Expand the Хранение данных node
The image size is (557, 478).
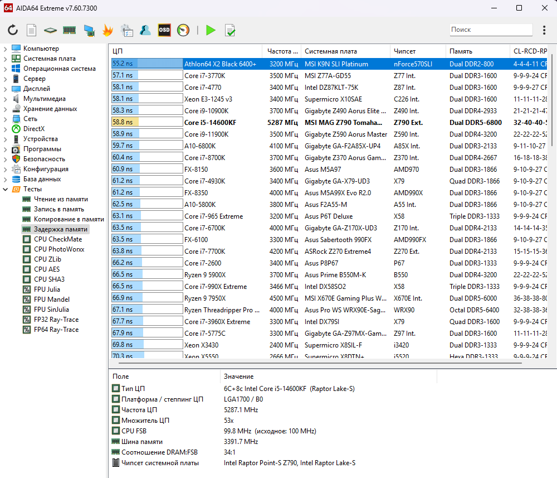5,109
